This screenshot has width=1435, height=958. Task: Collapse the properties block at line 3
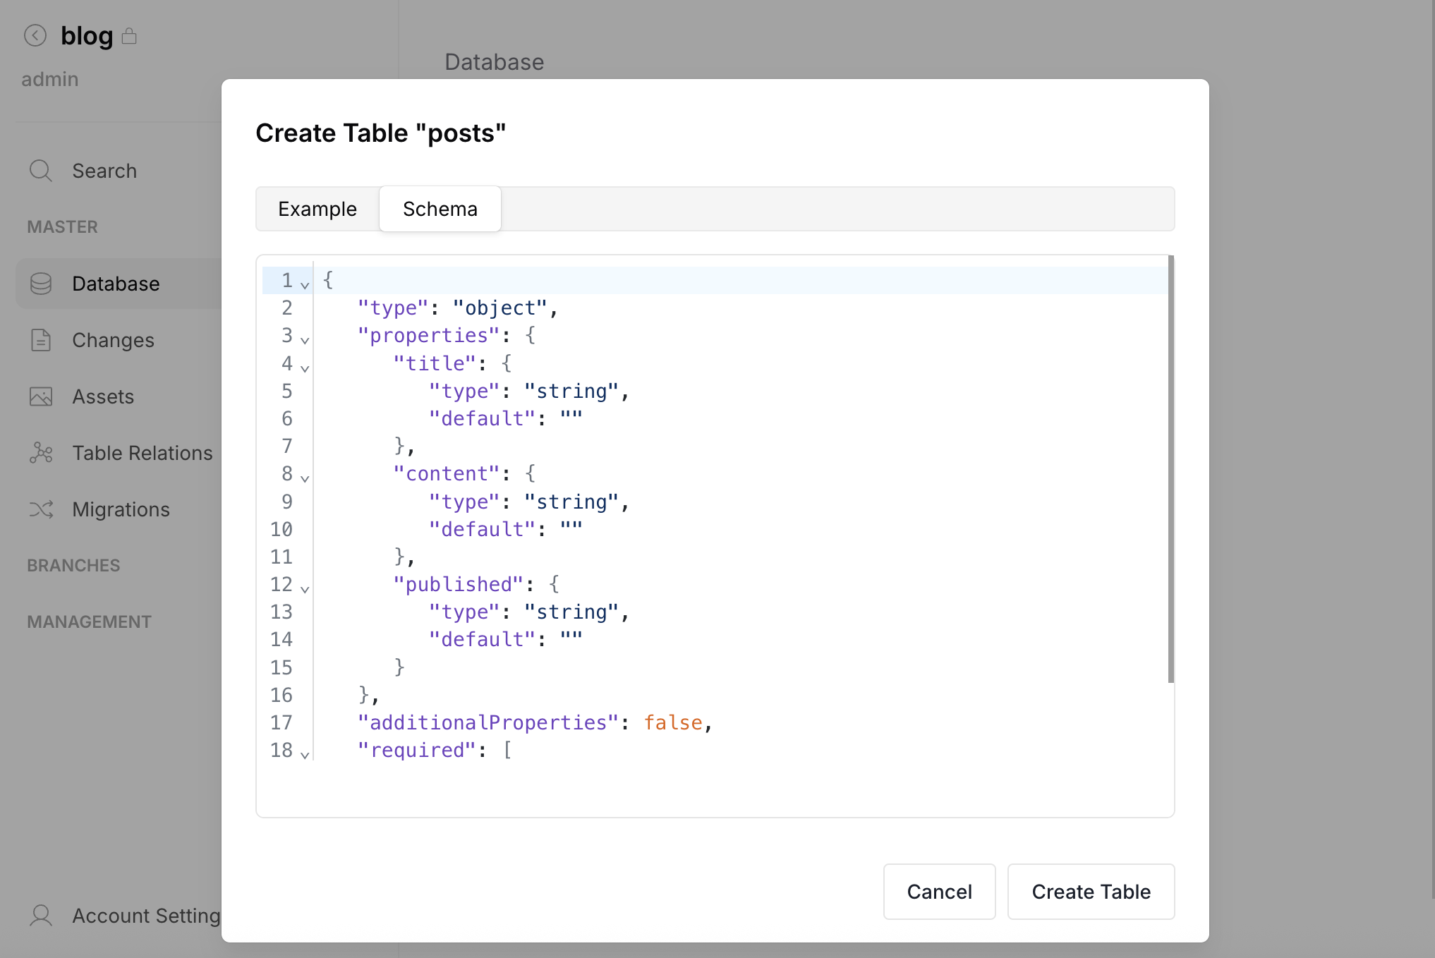click(x=305, y=340)
